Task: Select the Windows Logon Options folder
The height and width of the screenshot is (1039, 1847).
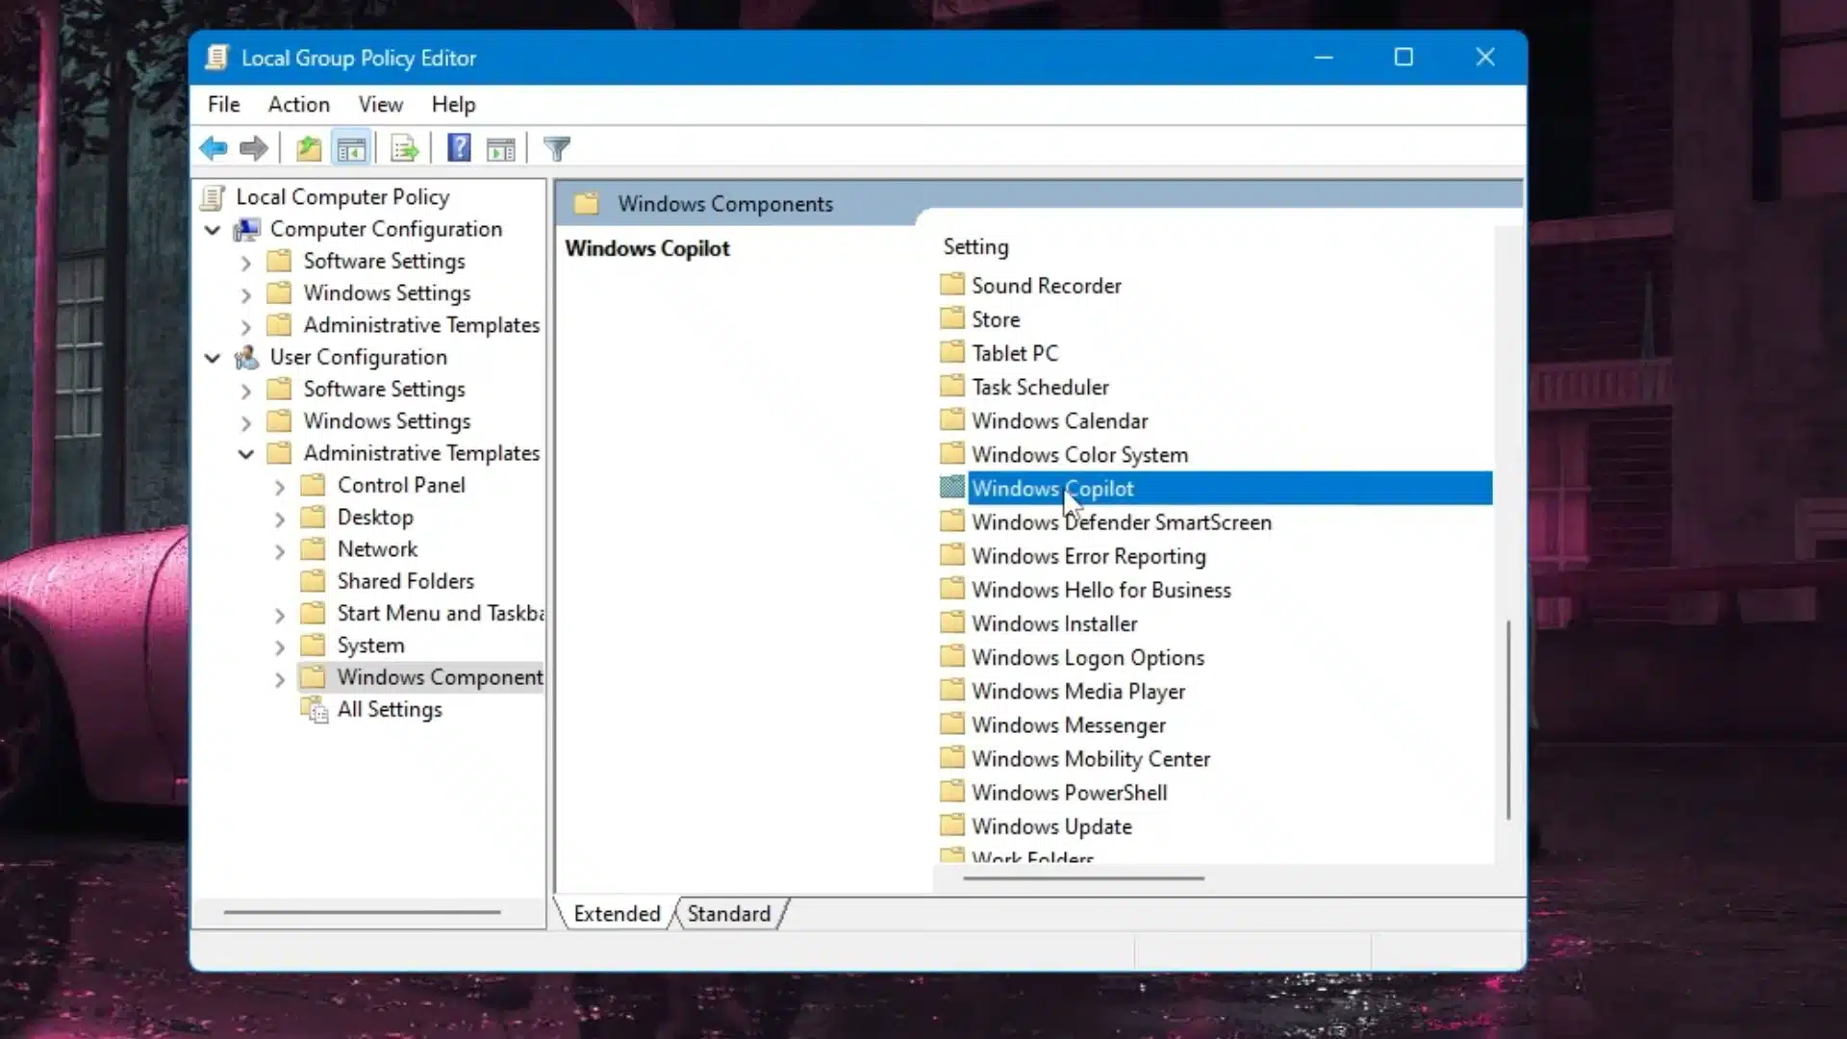Action: click(1087, 658)
